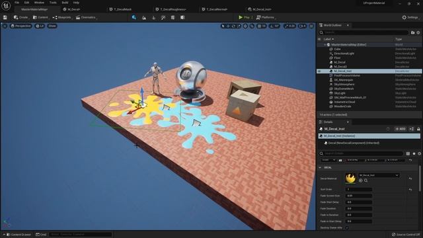Viewport: 423px width, 238px height.
Task: Open the viewport Show menu
Action: (x=52, y=26)
